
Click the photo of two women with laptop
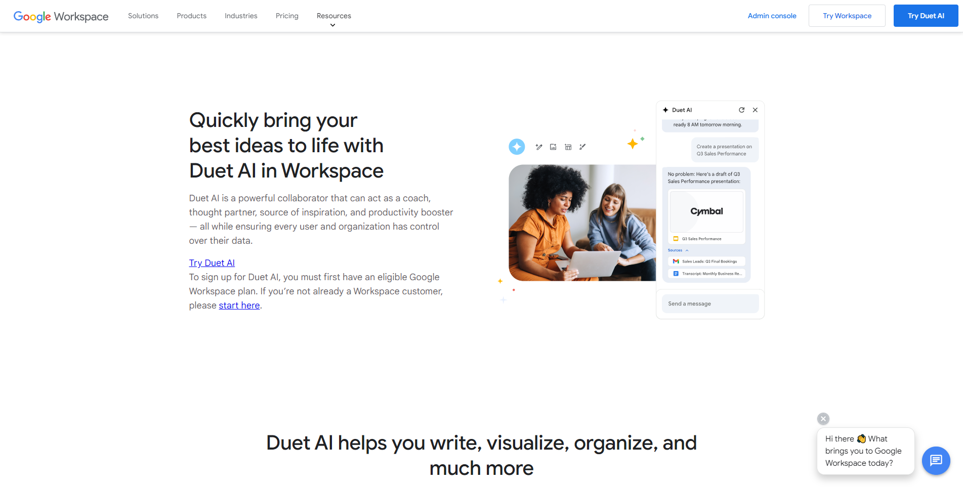point(582,223)
